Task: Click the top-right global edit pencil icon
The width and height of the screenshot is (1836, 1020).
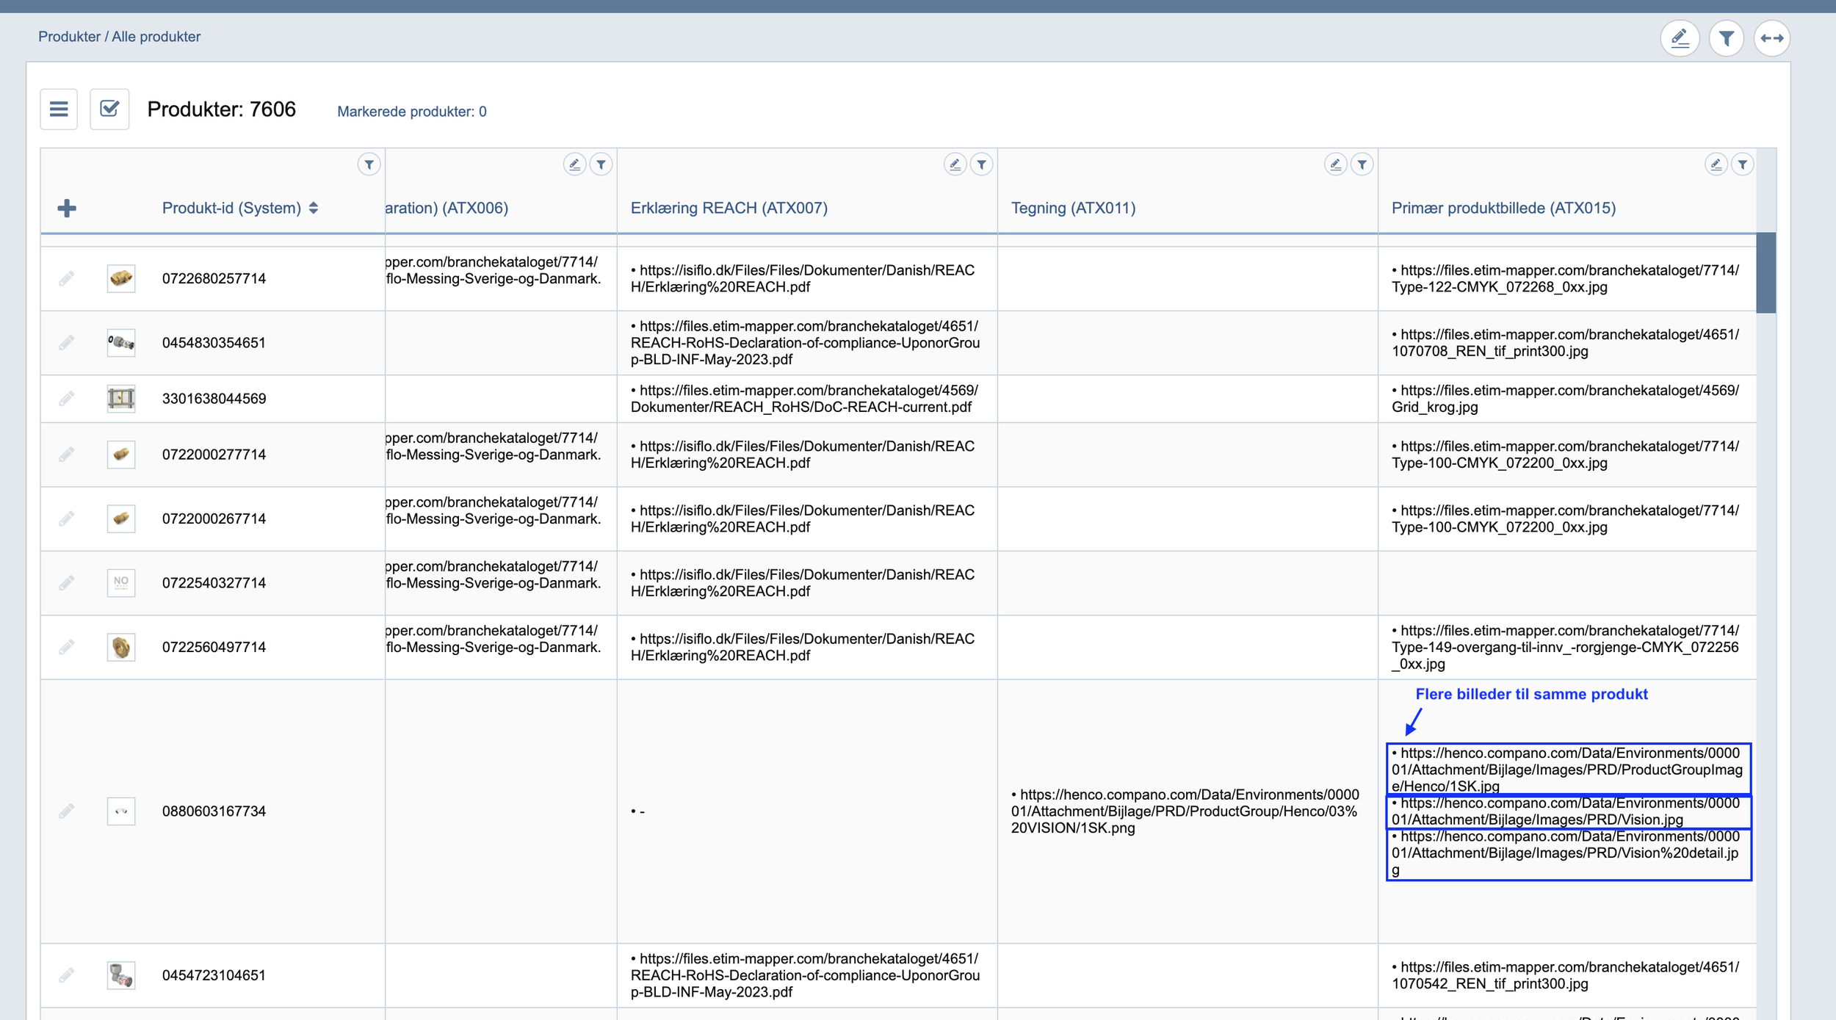Action: (1680, 38)
